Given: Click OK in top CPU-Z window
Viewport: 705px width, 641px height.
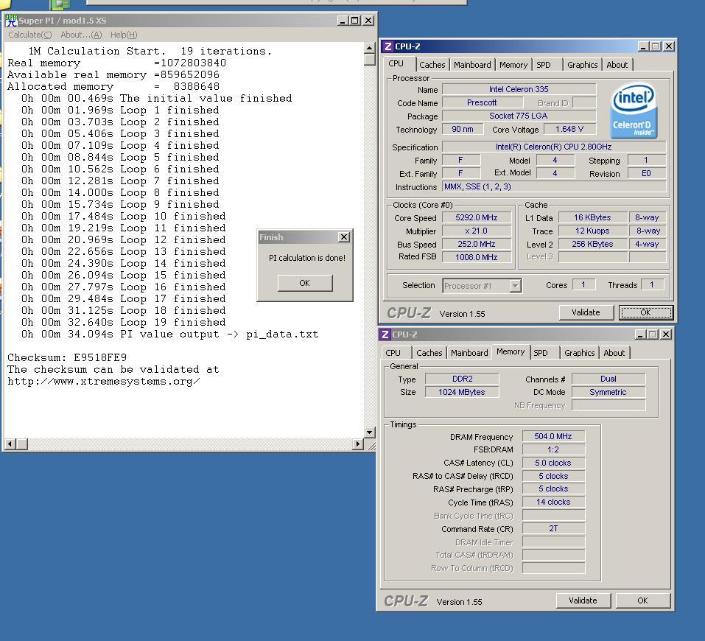Looking at the screenshot, I should [x=645, y=312].
